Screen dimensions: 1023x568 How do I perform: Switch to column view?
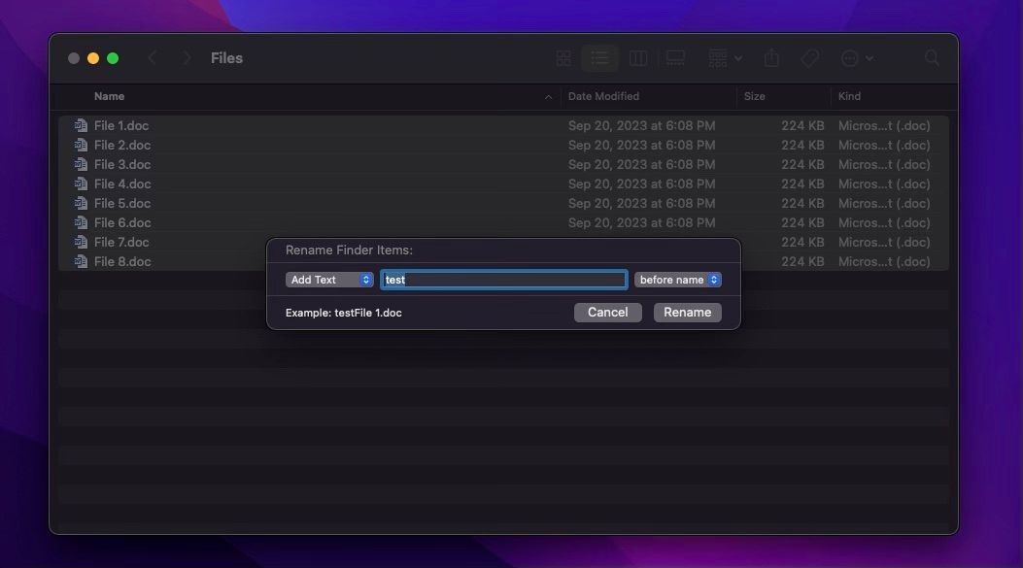coord(638,57)
